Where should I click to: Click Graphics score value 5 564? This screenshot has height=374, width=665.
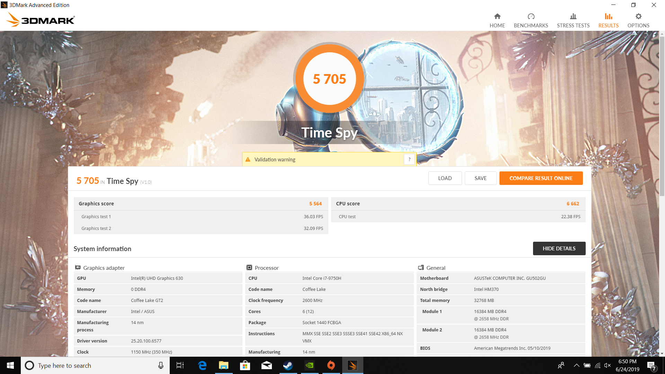tap(316, 204)
